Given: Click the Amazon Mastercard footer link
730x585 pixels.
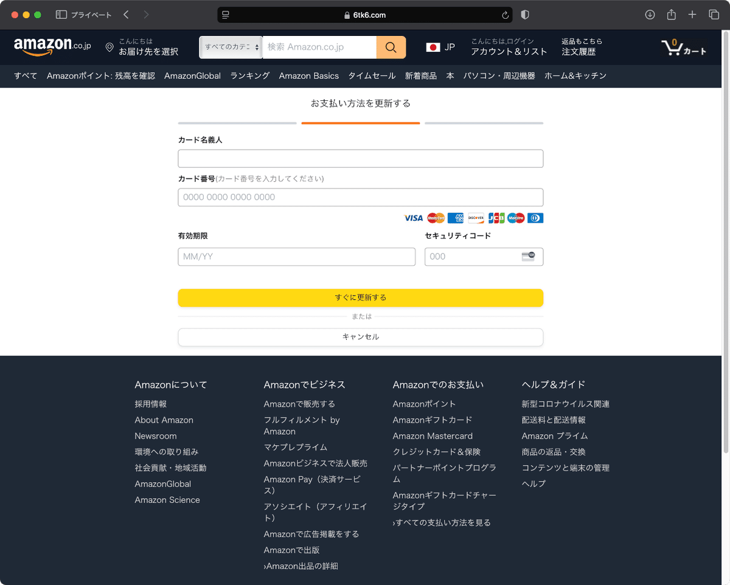Looking at the screenshot, I should [x=433, y=436].
